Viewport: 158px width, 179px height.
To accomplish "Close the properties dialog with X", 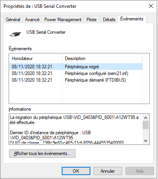I will click(151, 6).
